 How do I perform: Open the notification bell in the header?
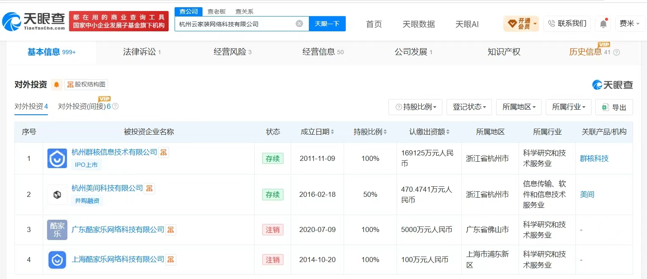603,24
